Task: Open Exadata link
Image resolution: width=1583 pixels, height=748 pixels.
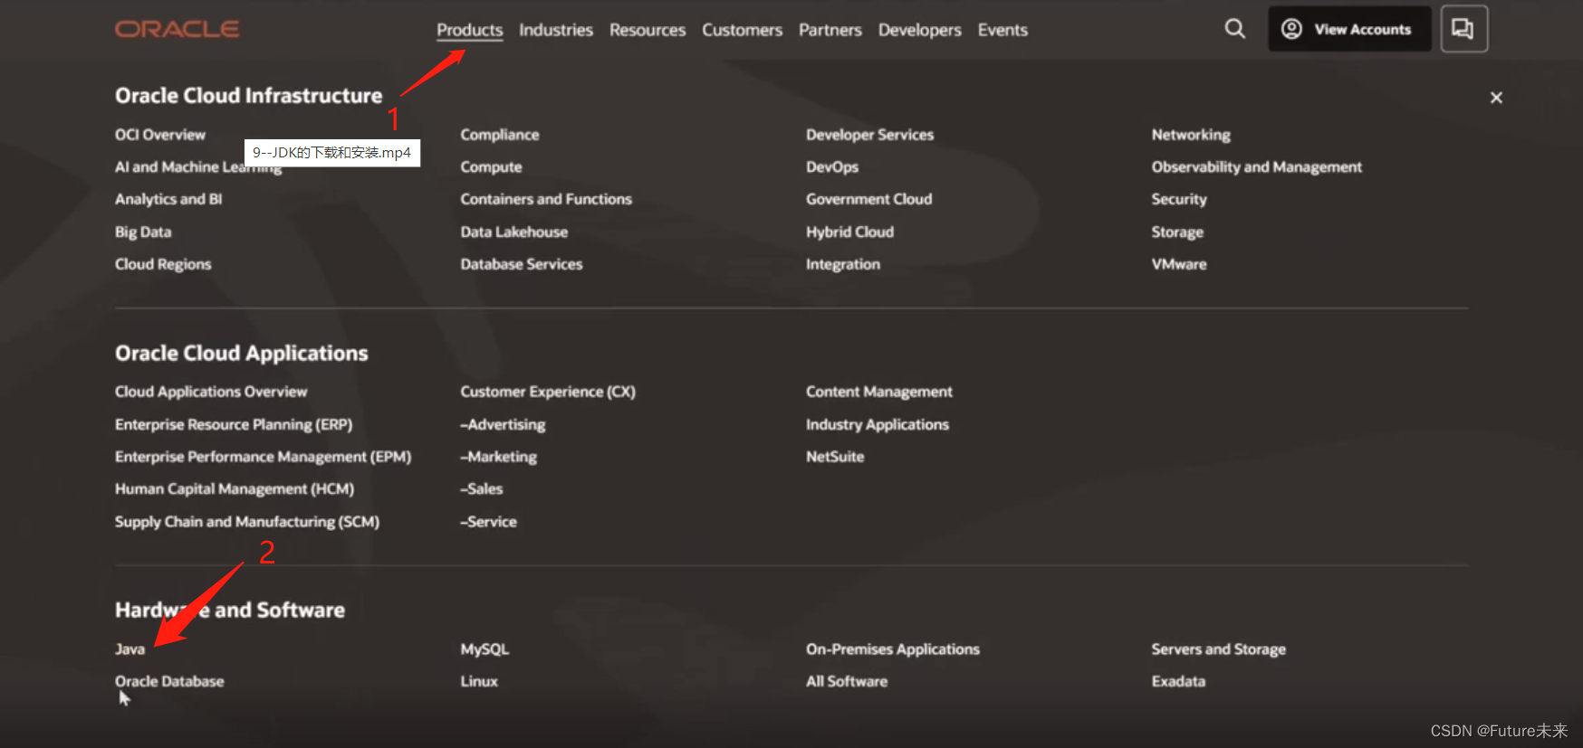Action: point(1178,681)
